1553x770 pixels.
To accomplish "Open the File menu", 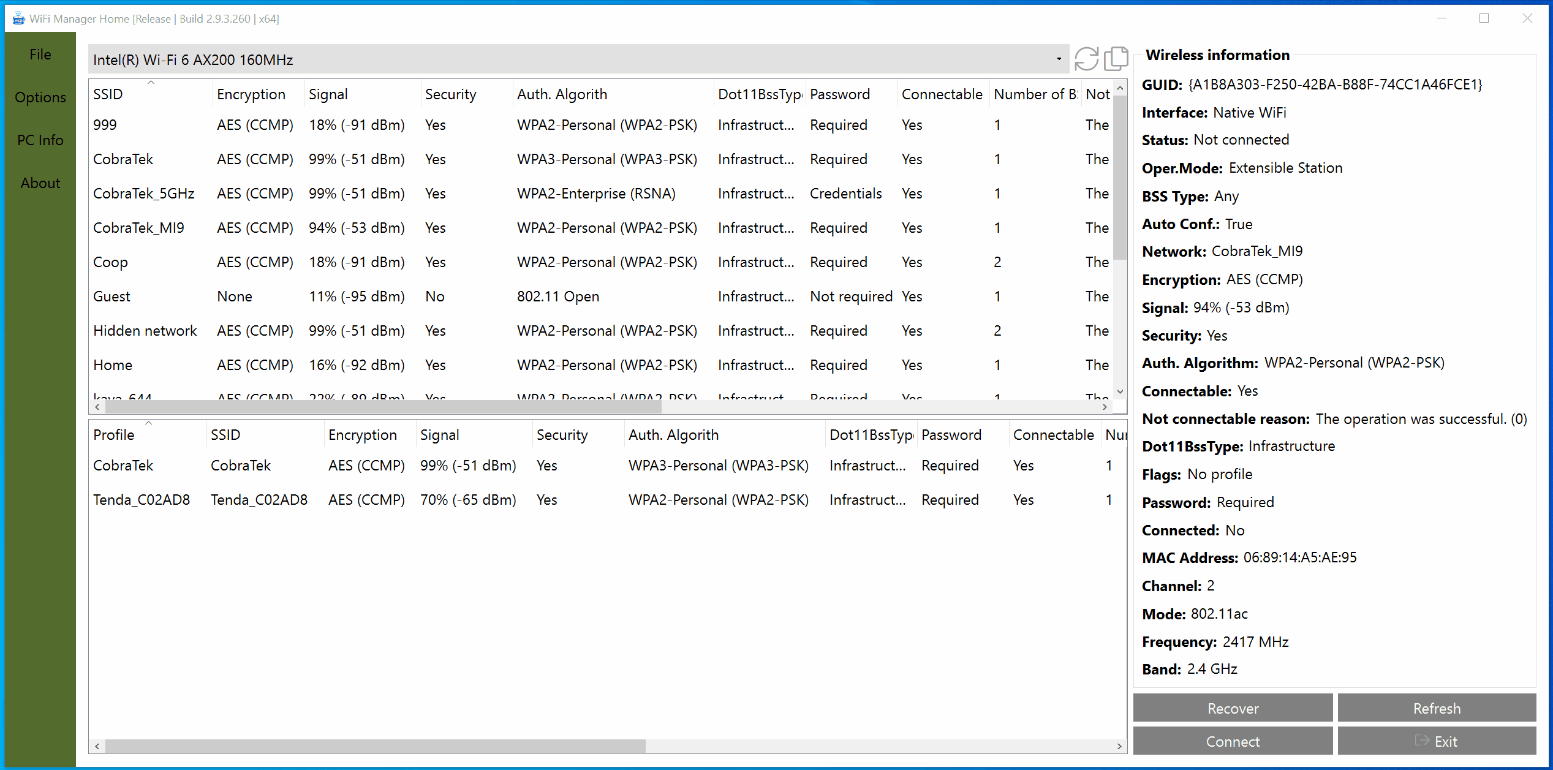I will pyautogui.click(x=40, y=55).
